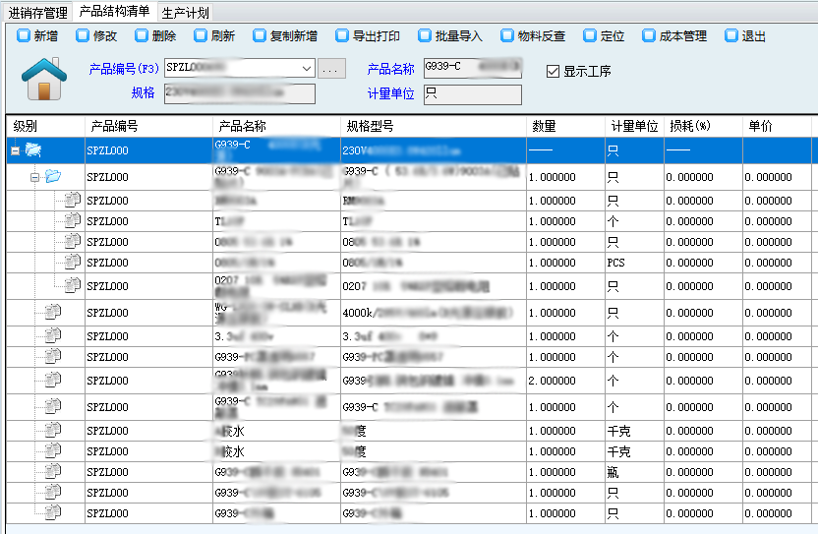Click the 数量 column header
818x534 pixels.
tap(544, 127)
